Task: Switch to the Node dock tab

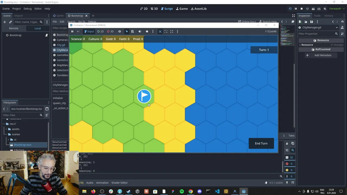Action: 317,16
